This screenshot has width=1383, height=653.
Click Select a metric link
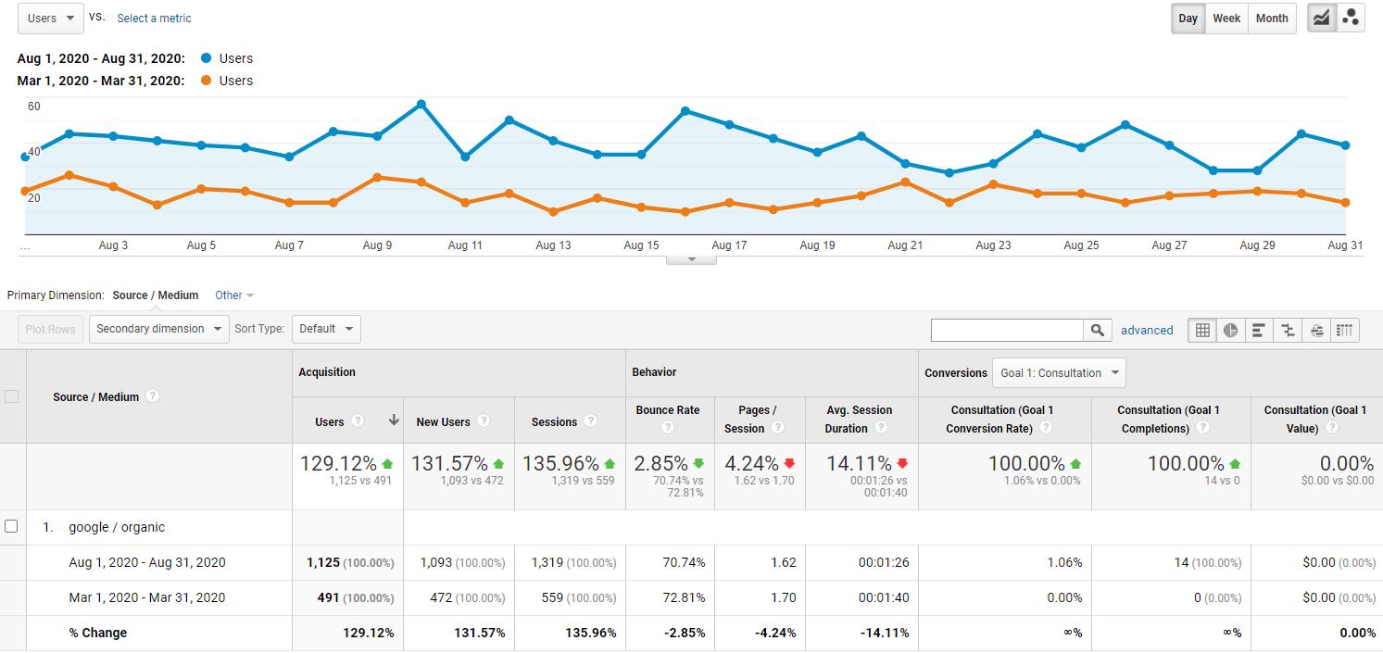point(155,19)
